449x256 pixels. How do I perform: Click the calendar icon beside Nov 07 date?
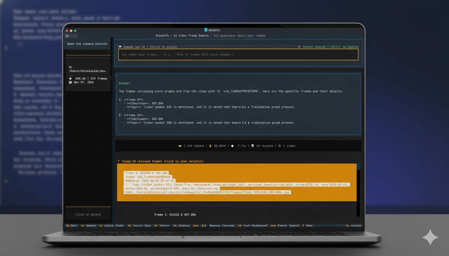point(70,82)
